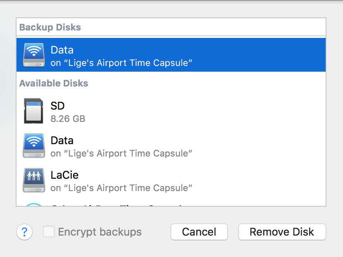The width and height of the screenshot is (343, 257).
Task: Select the LaCie disk name
Action: (x=64, y=175)
